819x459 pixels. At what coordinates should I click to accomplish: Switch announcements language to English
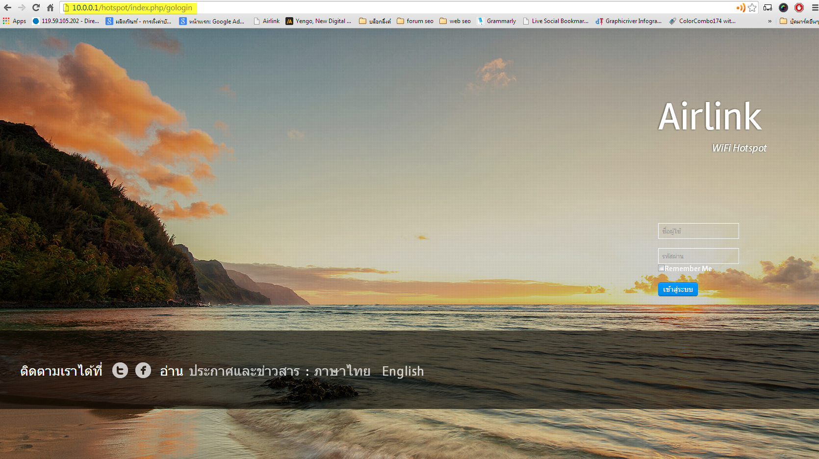coord(403,371)
